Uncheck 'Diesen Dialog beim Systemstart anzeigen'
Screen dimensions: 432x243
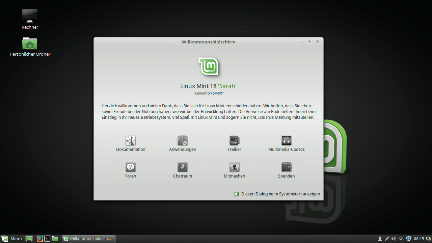coord(236,194)
